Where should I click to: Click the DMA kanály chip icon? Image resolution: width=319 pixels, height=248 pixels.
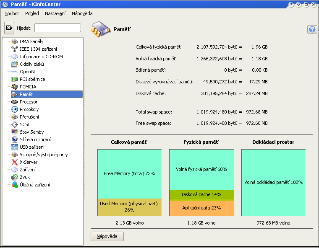(15, 41)
